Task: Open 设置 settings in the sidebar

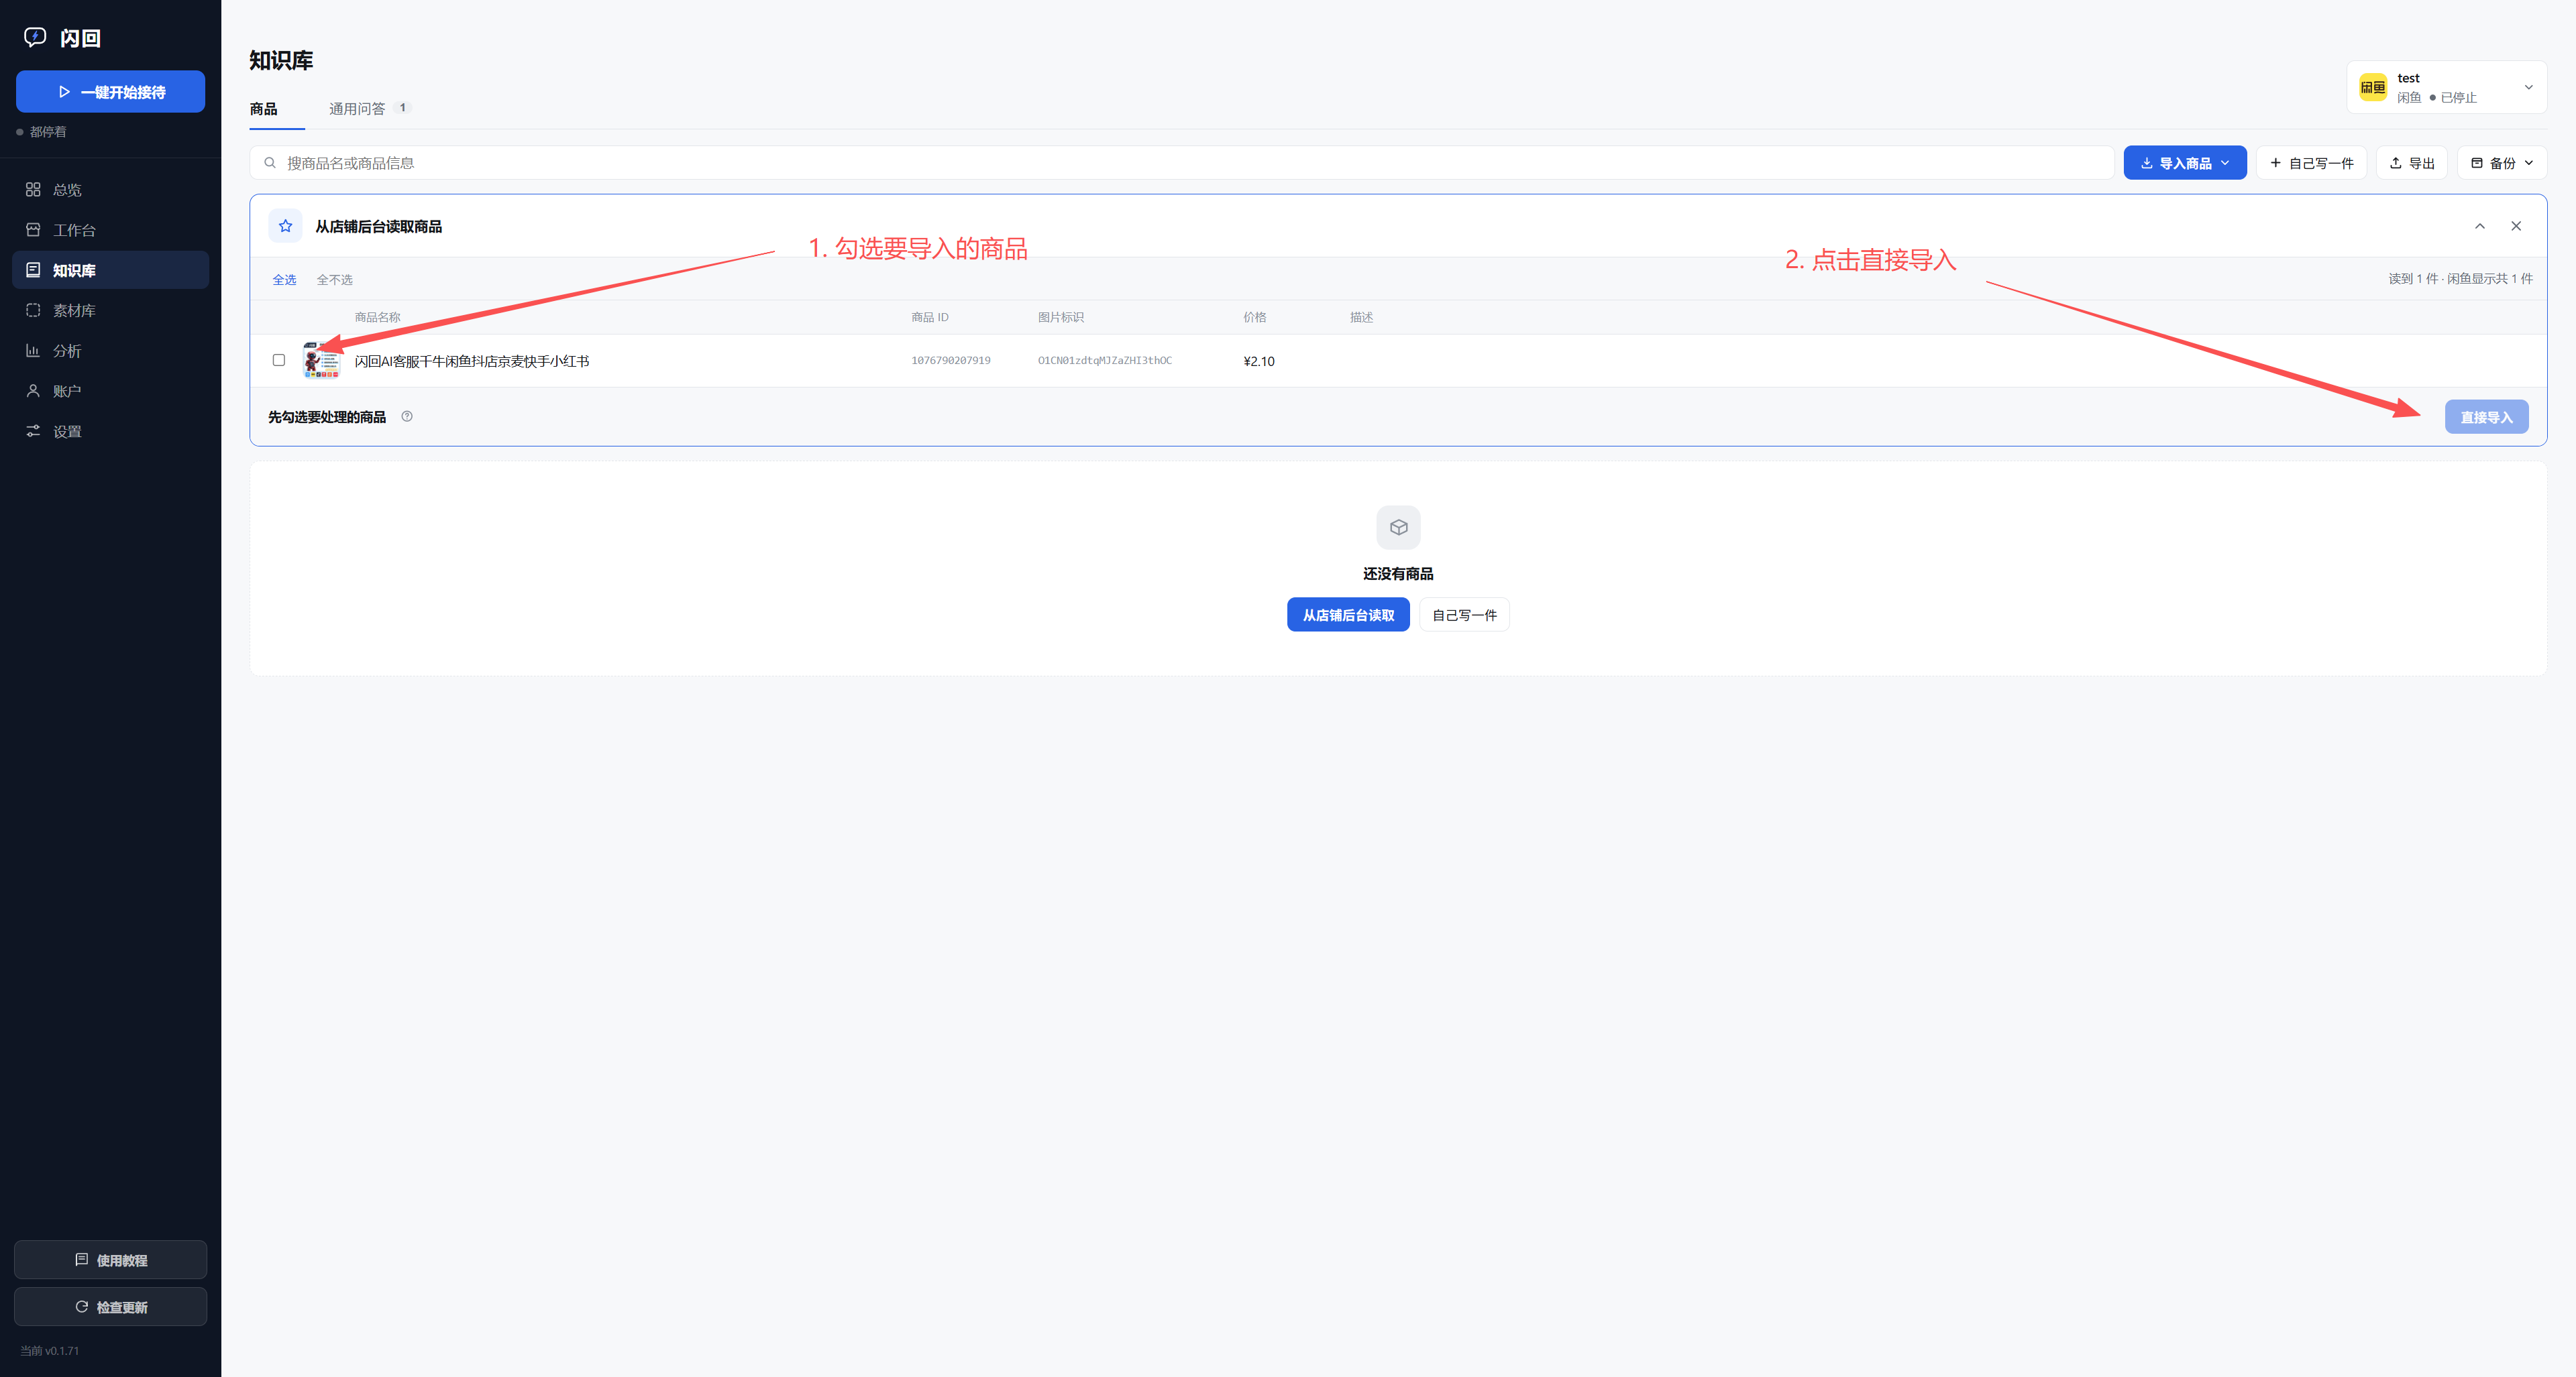Action: point(111,432)
